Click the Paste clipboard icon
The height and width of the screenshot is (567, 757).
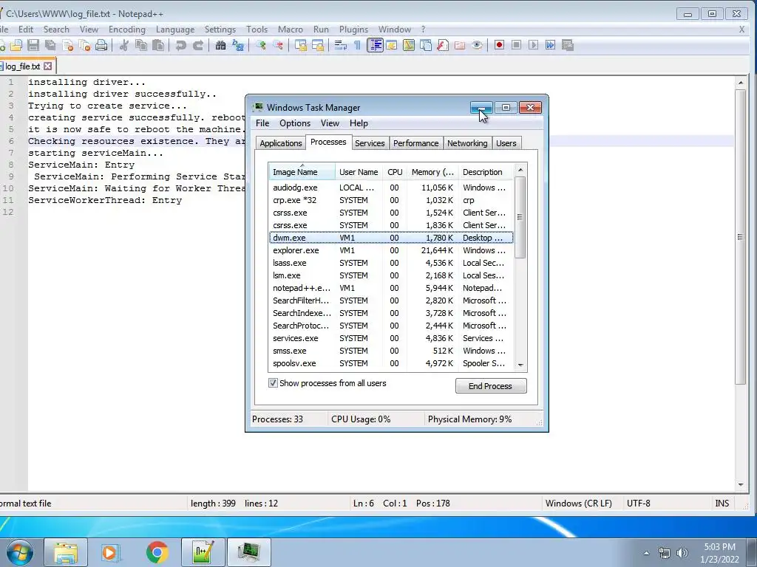pos(158,45)
